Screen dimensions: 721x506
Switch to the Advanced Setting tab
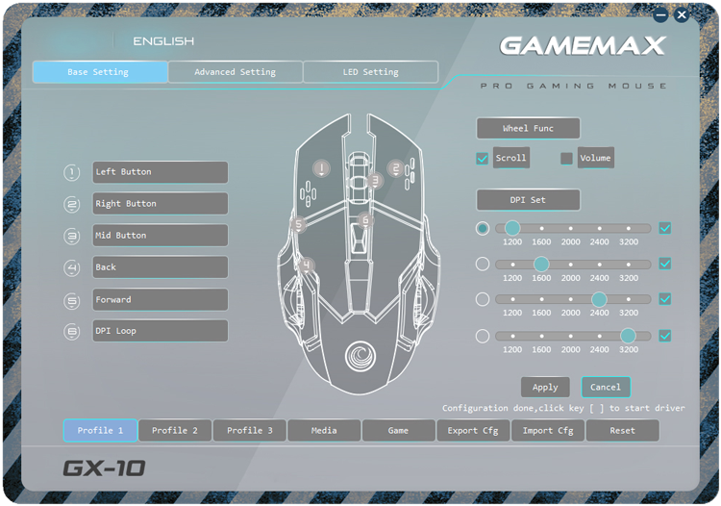[235, 72]
